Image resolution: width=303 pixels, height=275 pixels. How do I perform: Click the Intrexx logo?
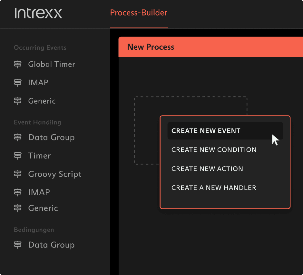pyautogui.click(x=38, y=13)
